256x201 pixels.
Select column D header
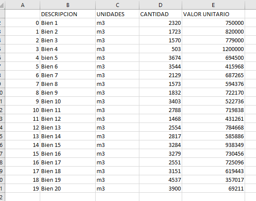click(x=160, y=5)
